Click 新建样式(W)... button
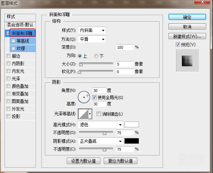Screen dimensions: 213x173 (187, 36)
